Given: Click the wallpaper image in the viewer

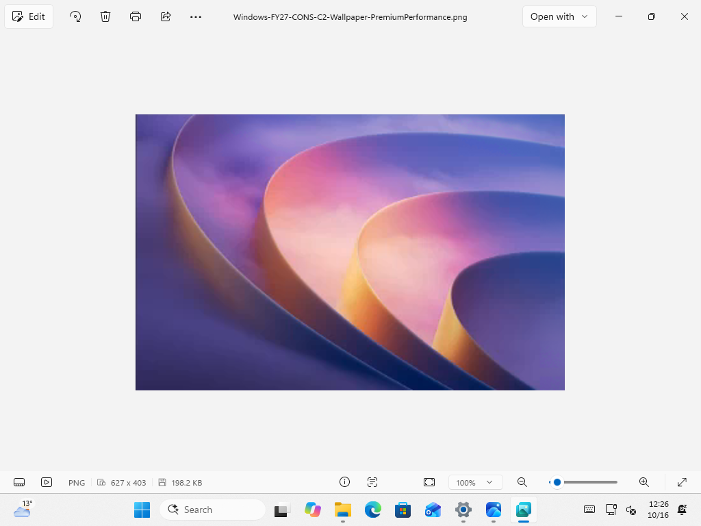Looking at the screenshot, I should (350, 252).
